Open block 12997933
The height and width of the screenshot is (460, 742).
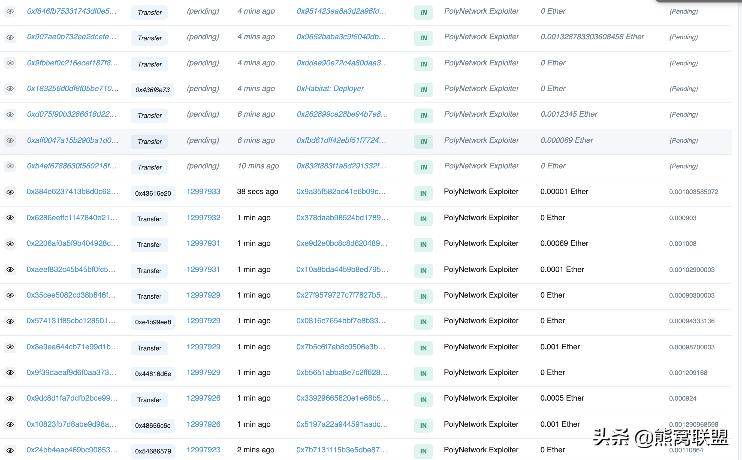click(x=203, y=191)
